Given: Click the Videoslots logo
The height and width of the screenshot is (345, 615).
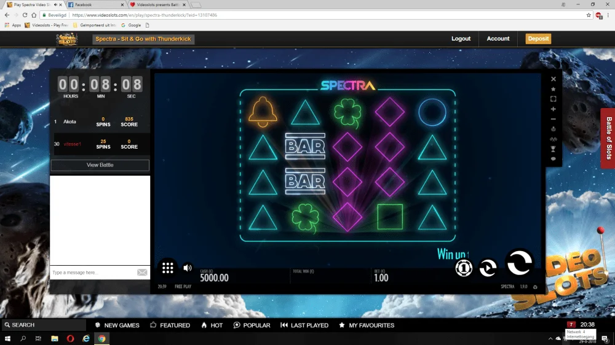Looking at the screenshot, I should (66, 39).
